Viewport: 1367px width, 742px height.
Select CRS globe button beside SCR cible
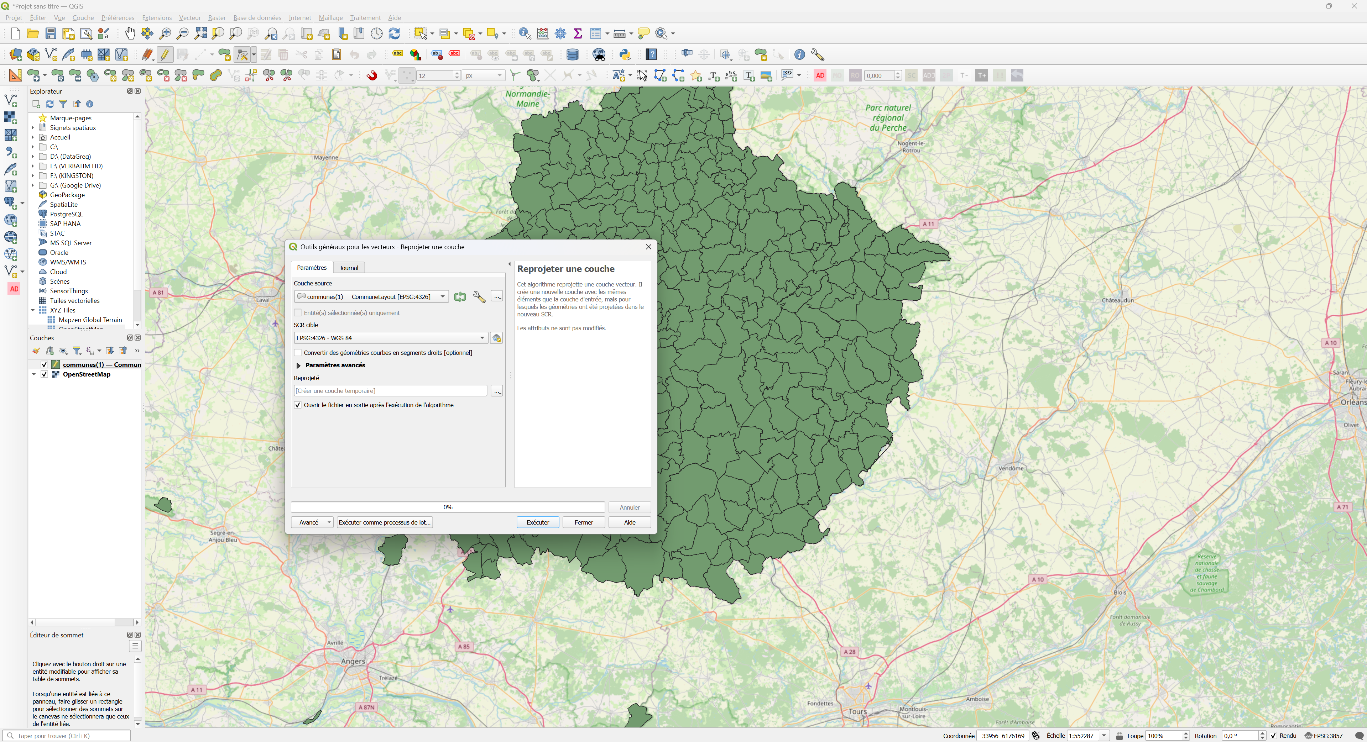tap(497, 338)
